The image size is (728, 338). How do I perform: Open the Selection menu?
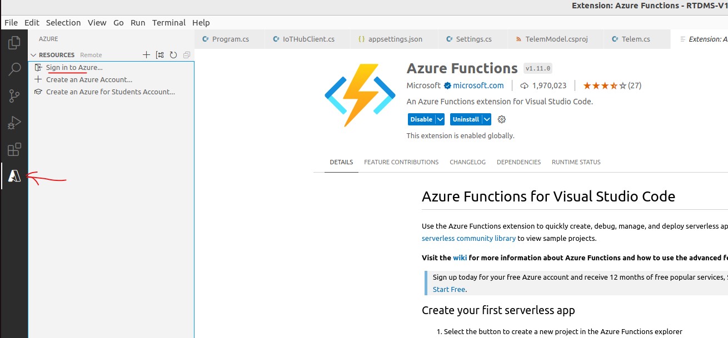[63, 23]
